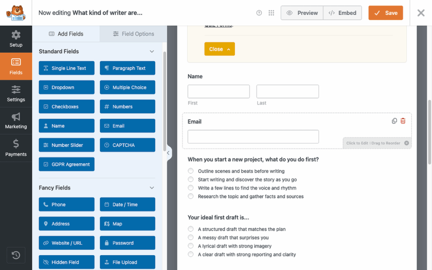Click the form title 'What kind of writer are...'
Viewport: 432px width, 270px height.
tap(108, 13)
